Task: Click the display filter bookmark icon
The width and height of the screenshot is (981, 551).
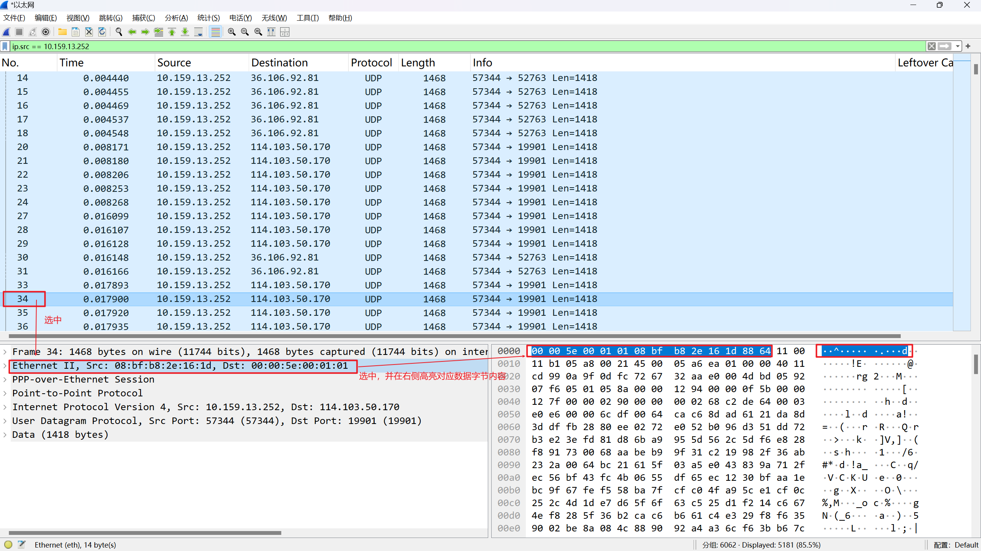Action: click(5, 46)
